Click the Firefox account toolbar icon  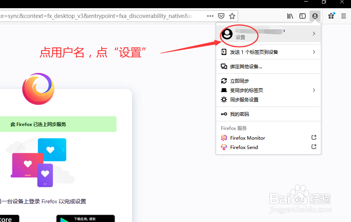[x=315, y=16]
